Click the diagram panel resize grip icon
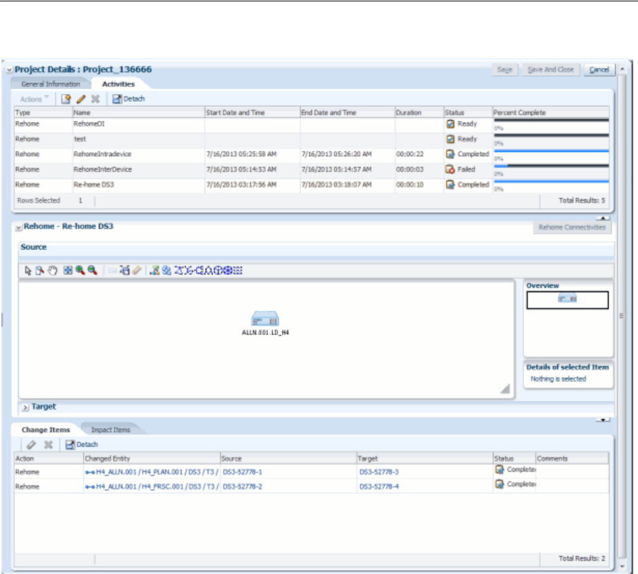The height and width of the screenshot is (574, 638). tap(505, 389)
